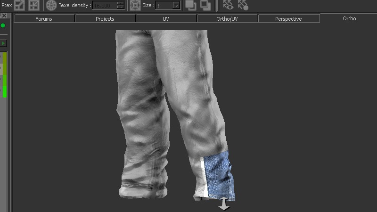Click the frame icon before Size
This screenshot has height=212, width=377.
(134, 5)
